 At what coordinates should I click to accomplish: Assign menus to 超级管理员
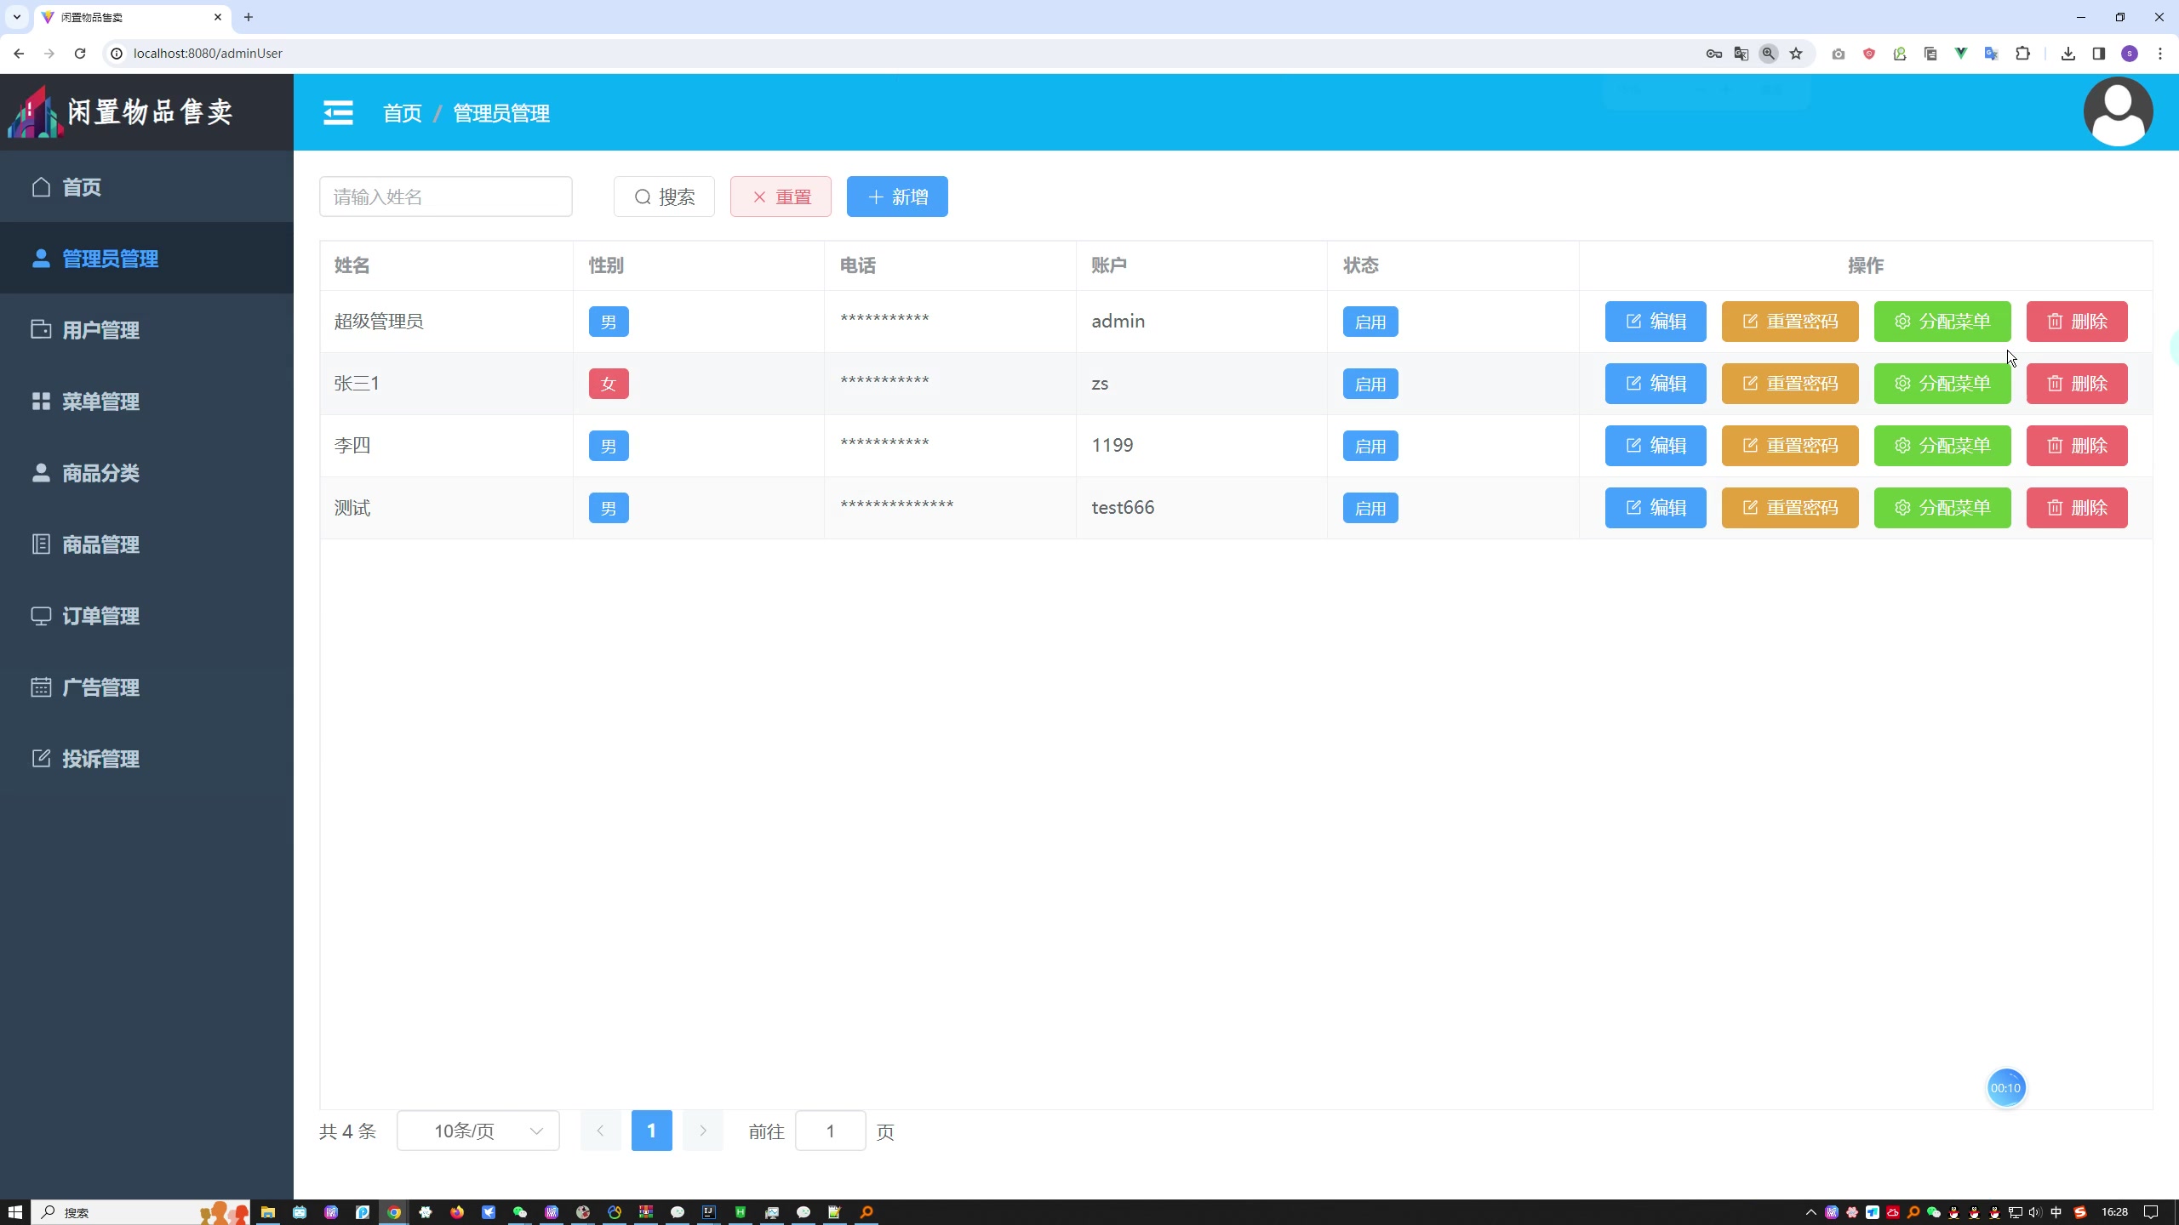coord(1942,322)
